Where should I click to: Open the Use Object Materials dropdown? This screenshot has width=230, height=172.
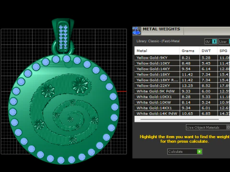tap(208, 128)
